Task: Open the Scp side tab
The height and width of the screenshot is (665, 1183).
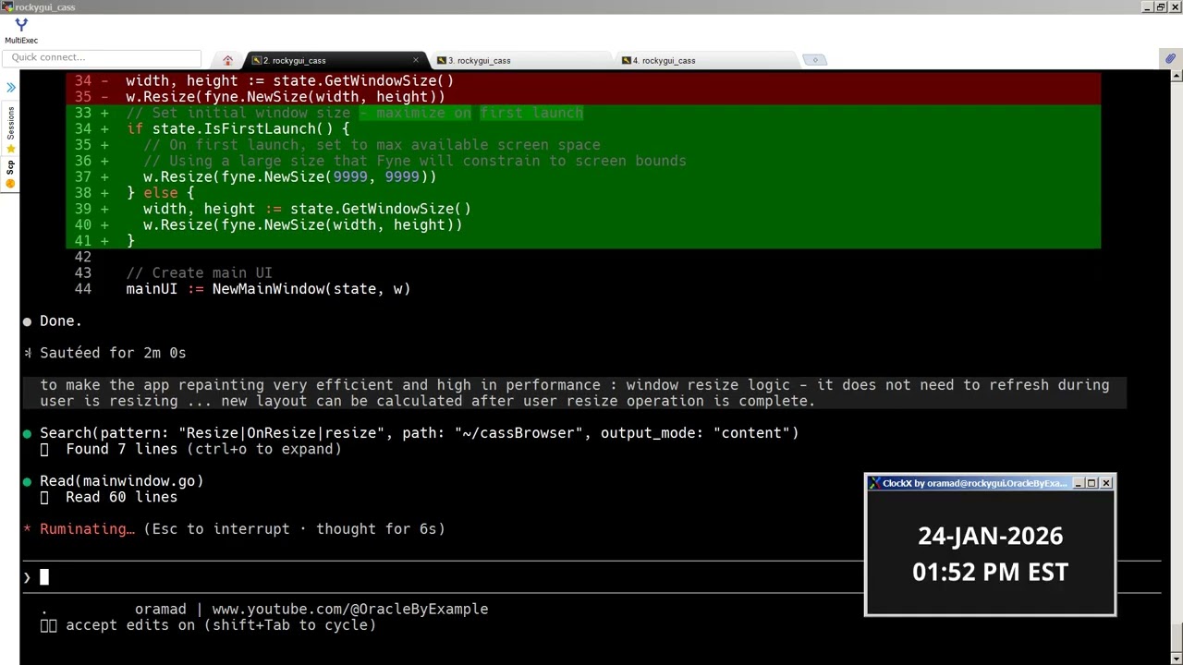Action: click(x=10, y=166)
